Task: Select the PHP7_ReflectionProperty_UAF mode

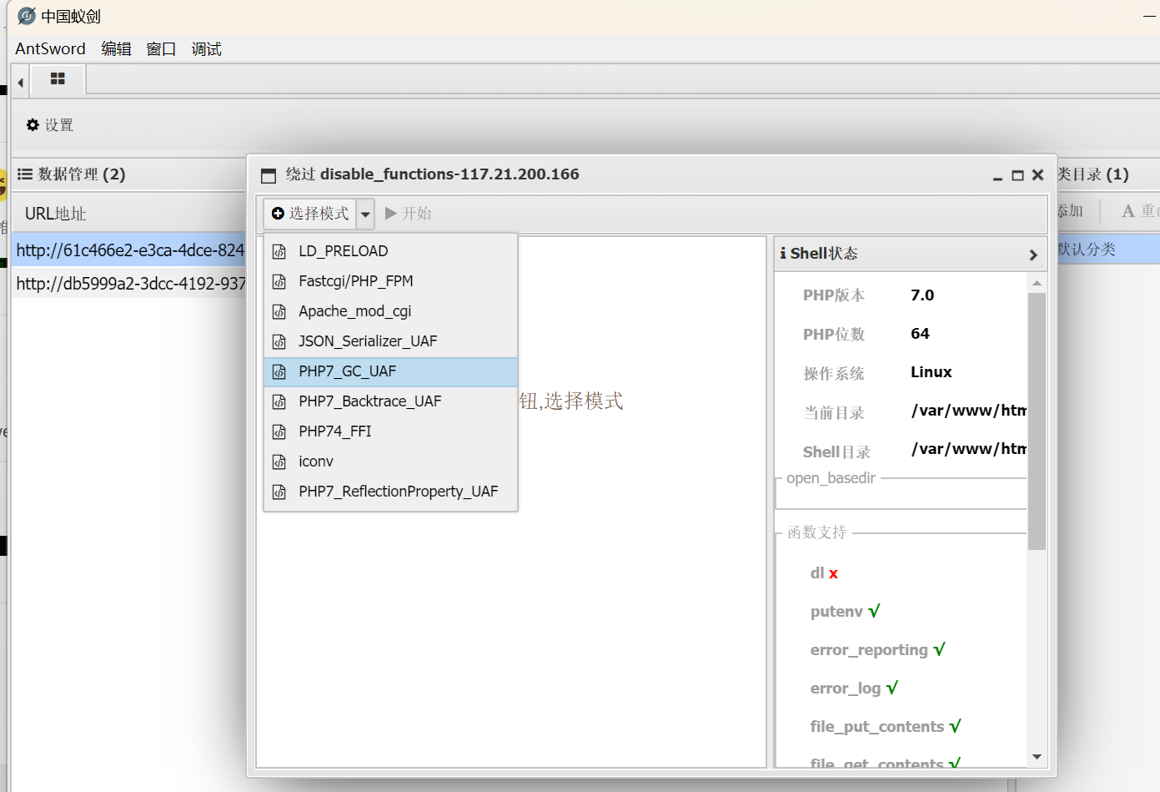Action: pos(391,492)
